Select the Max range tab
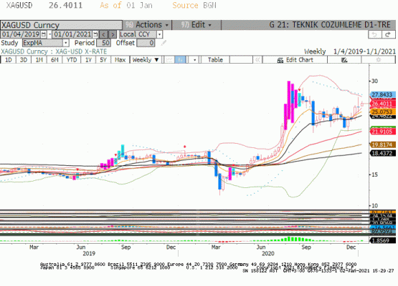 pyautogui.click(x=120, y=60)
